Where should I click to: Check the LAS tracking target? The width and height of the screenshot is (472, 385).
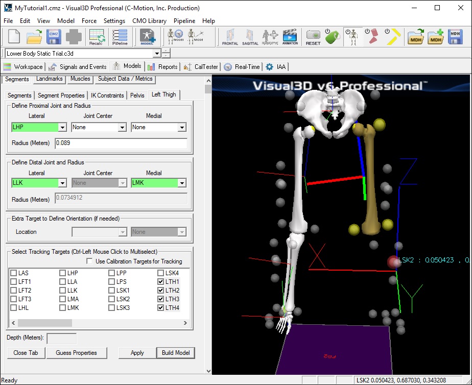point(13,273)
